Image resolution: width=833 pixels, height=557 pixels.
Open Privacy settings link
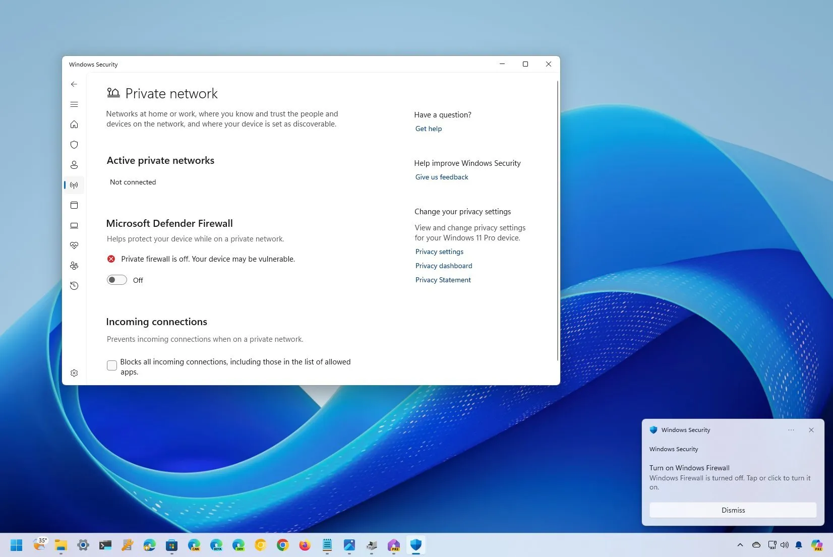pyautogui.click(x=439, y=252)
